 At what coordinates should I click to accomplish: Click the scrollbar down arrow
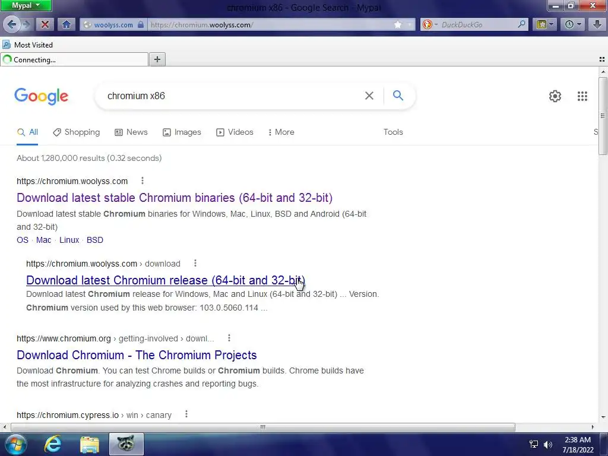point(602,417)
